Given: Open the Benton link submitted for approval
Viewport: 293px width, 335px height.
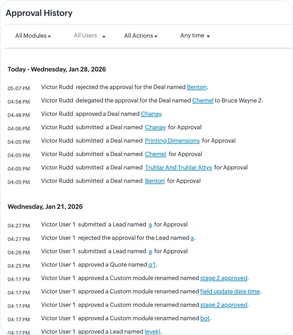Looking at the screenshot, I should (155, 181).
